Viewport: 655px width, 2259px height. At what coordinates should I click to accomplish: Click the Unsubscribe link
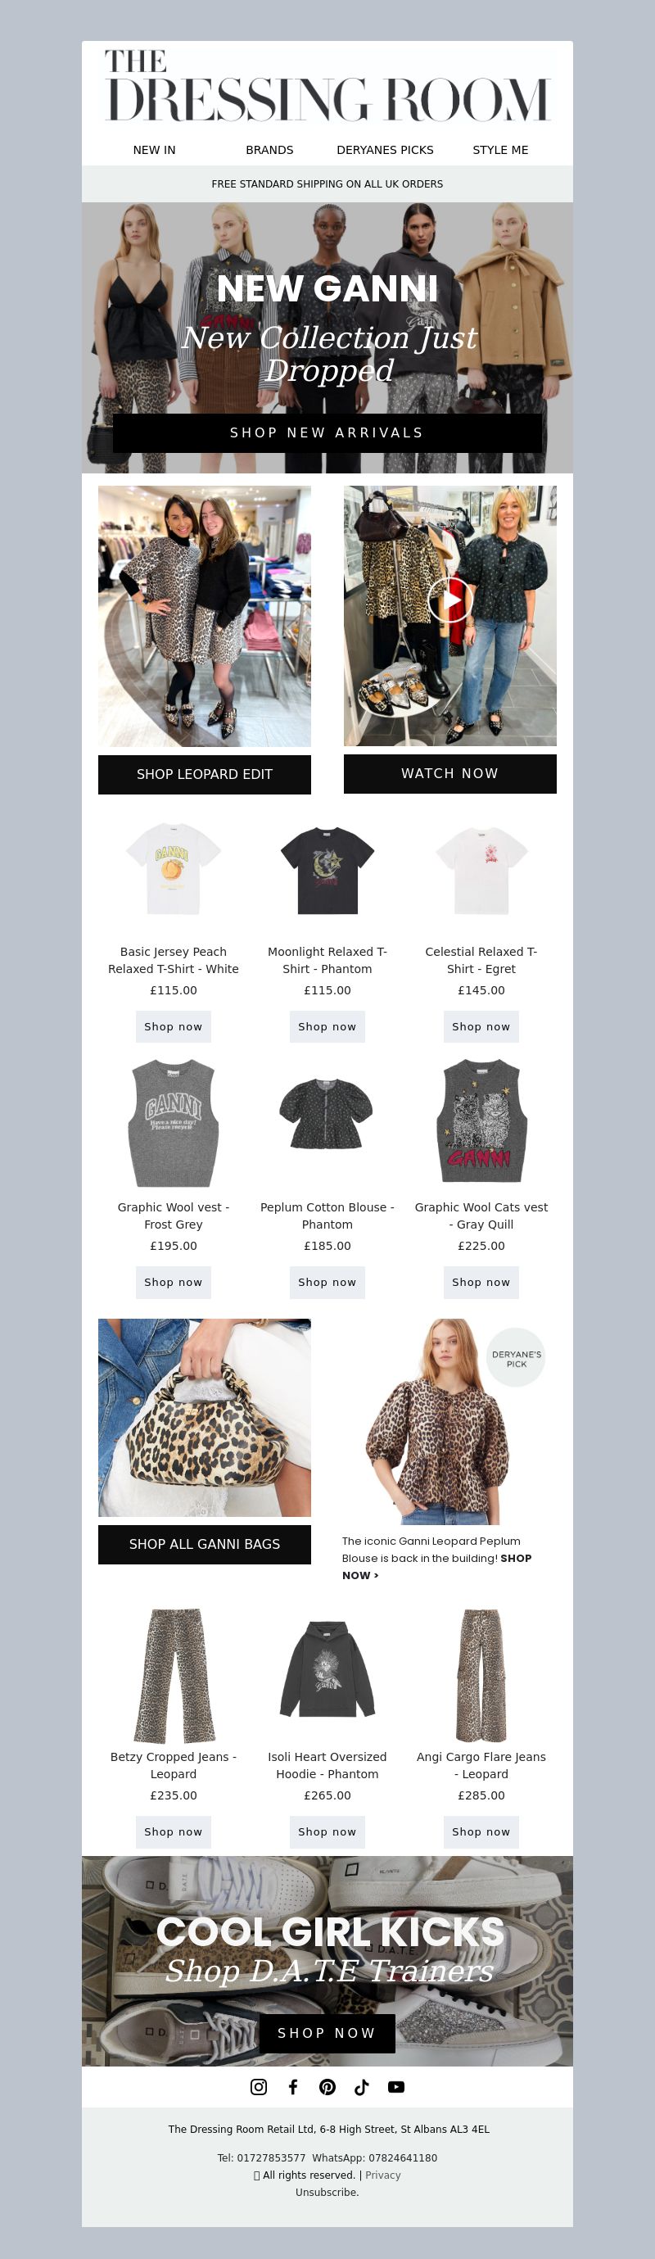[327, 2193]
